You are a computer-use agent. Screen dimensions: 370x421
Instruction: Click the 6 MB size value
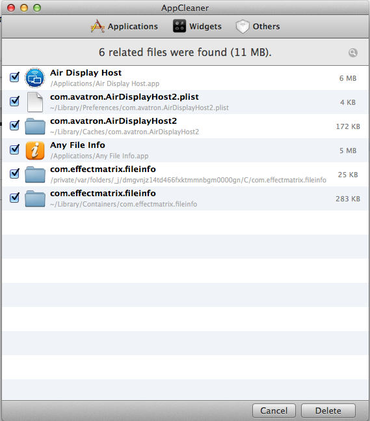tap(348, 78)
